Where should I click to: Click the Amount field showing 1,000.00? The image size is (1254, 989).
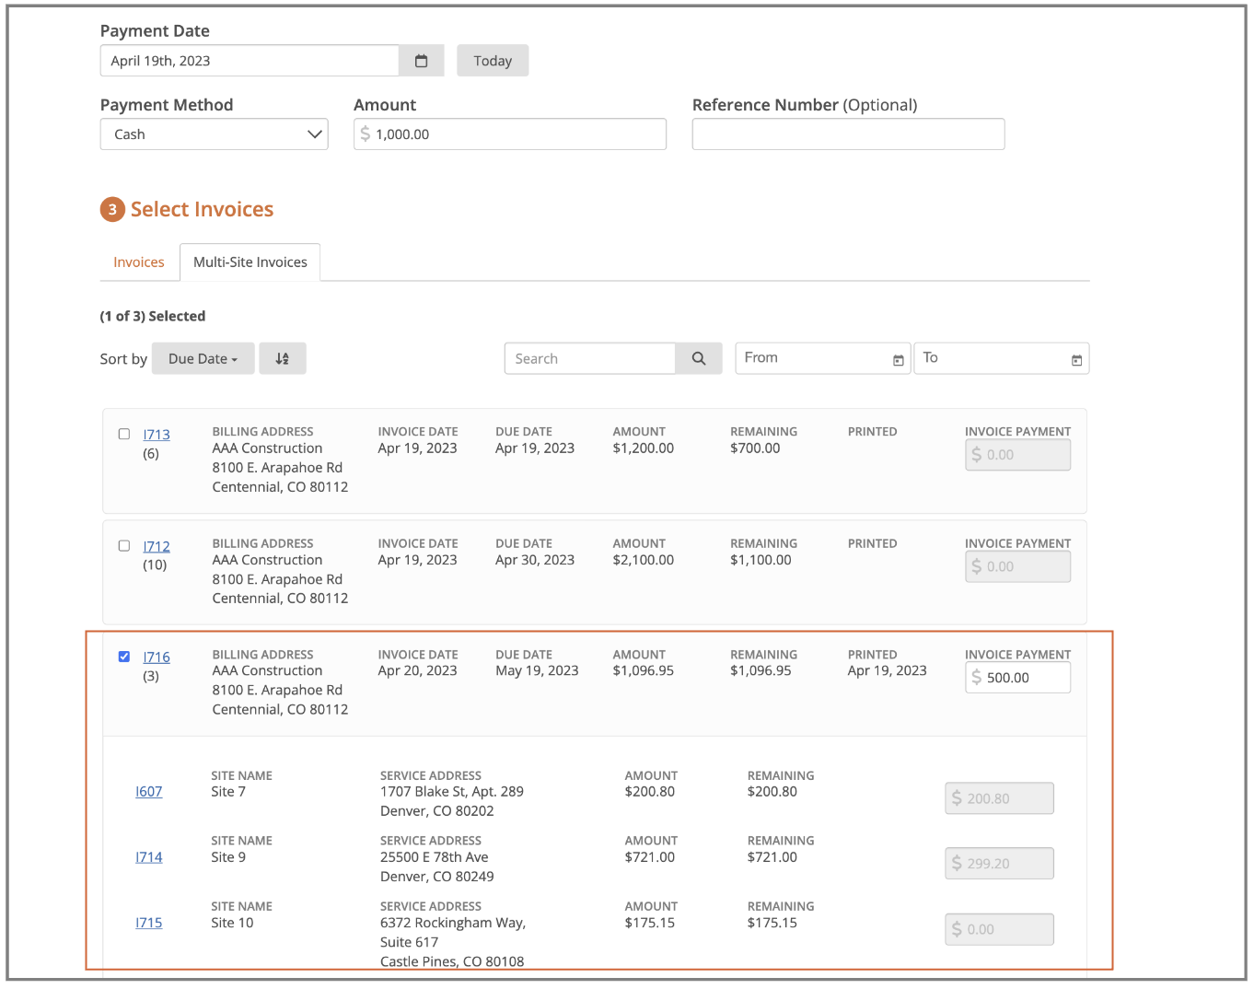(x=510, y=134)
